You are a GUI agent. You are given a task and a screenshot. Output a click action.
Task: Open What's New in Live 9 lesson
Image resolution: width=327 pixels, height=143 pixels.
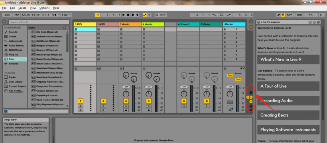(x=288, y=60)
